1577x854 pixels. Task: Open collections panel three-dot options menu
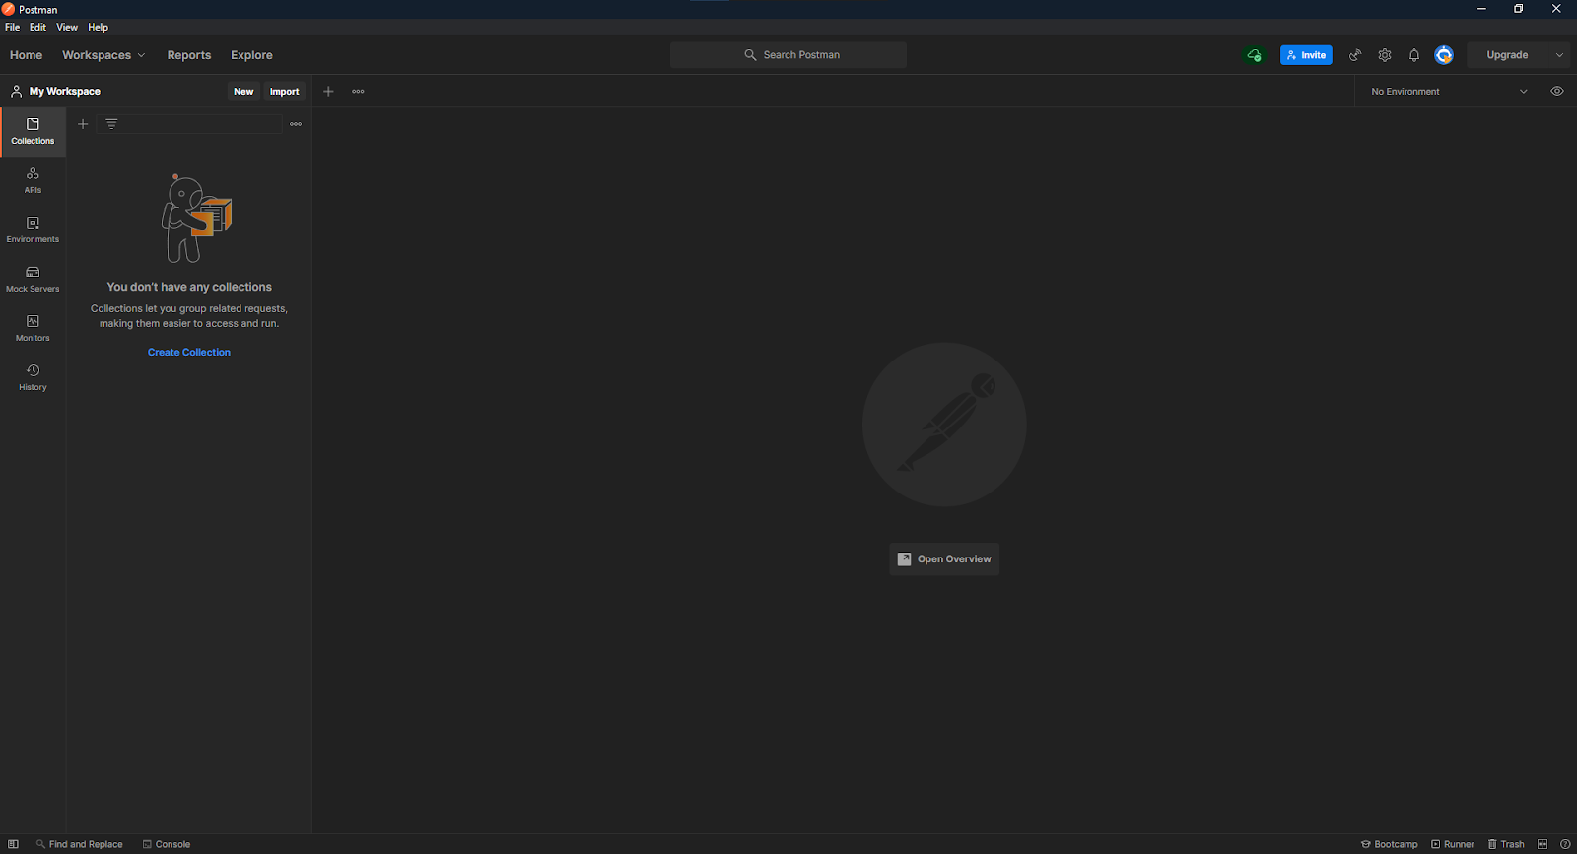coord(296,124)
